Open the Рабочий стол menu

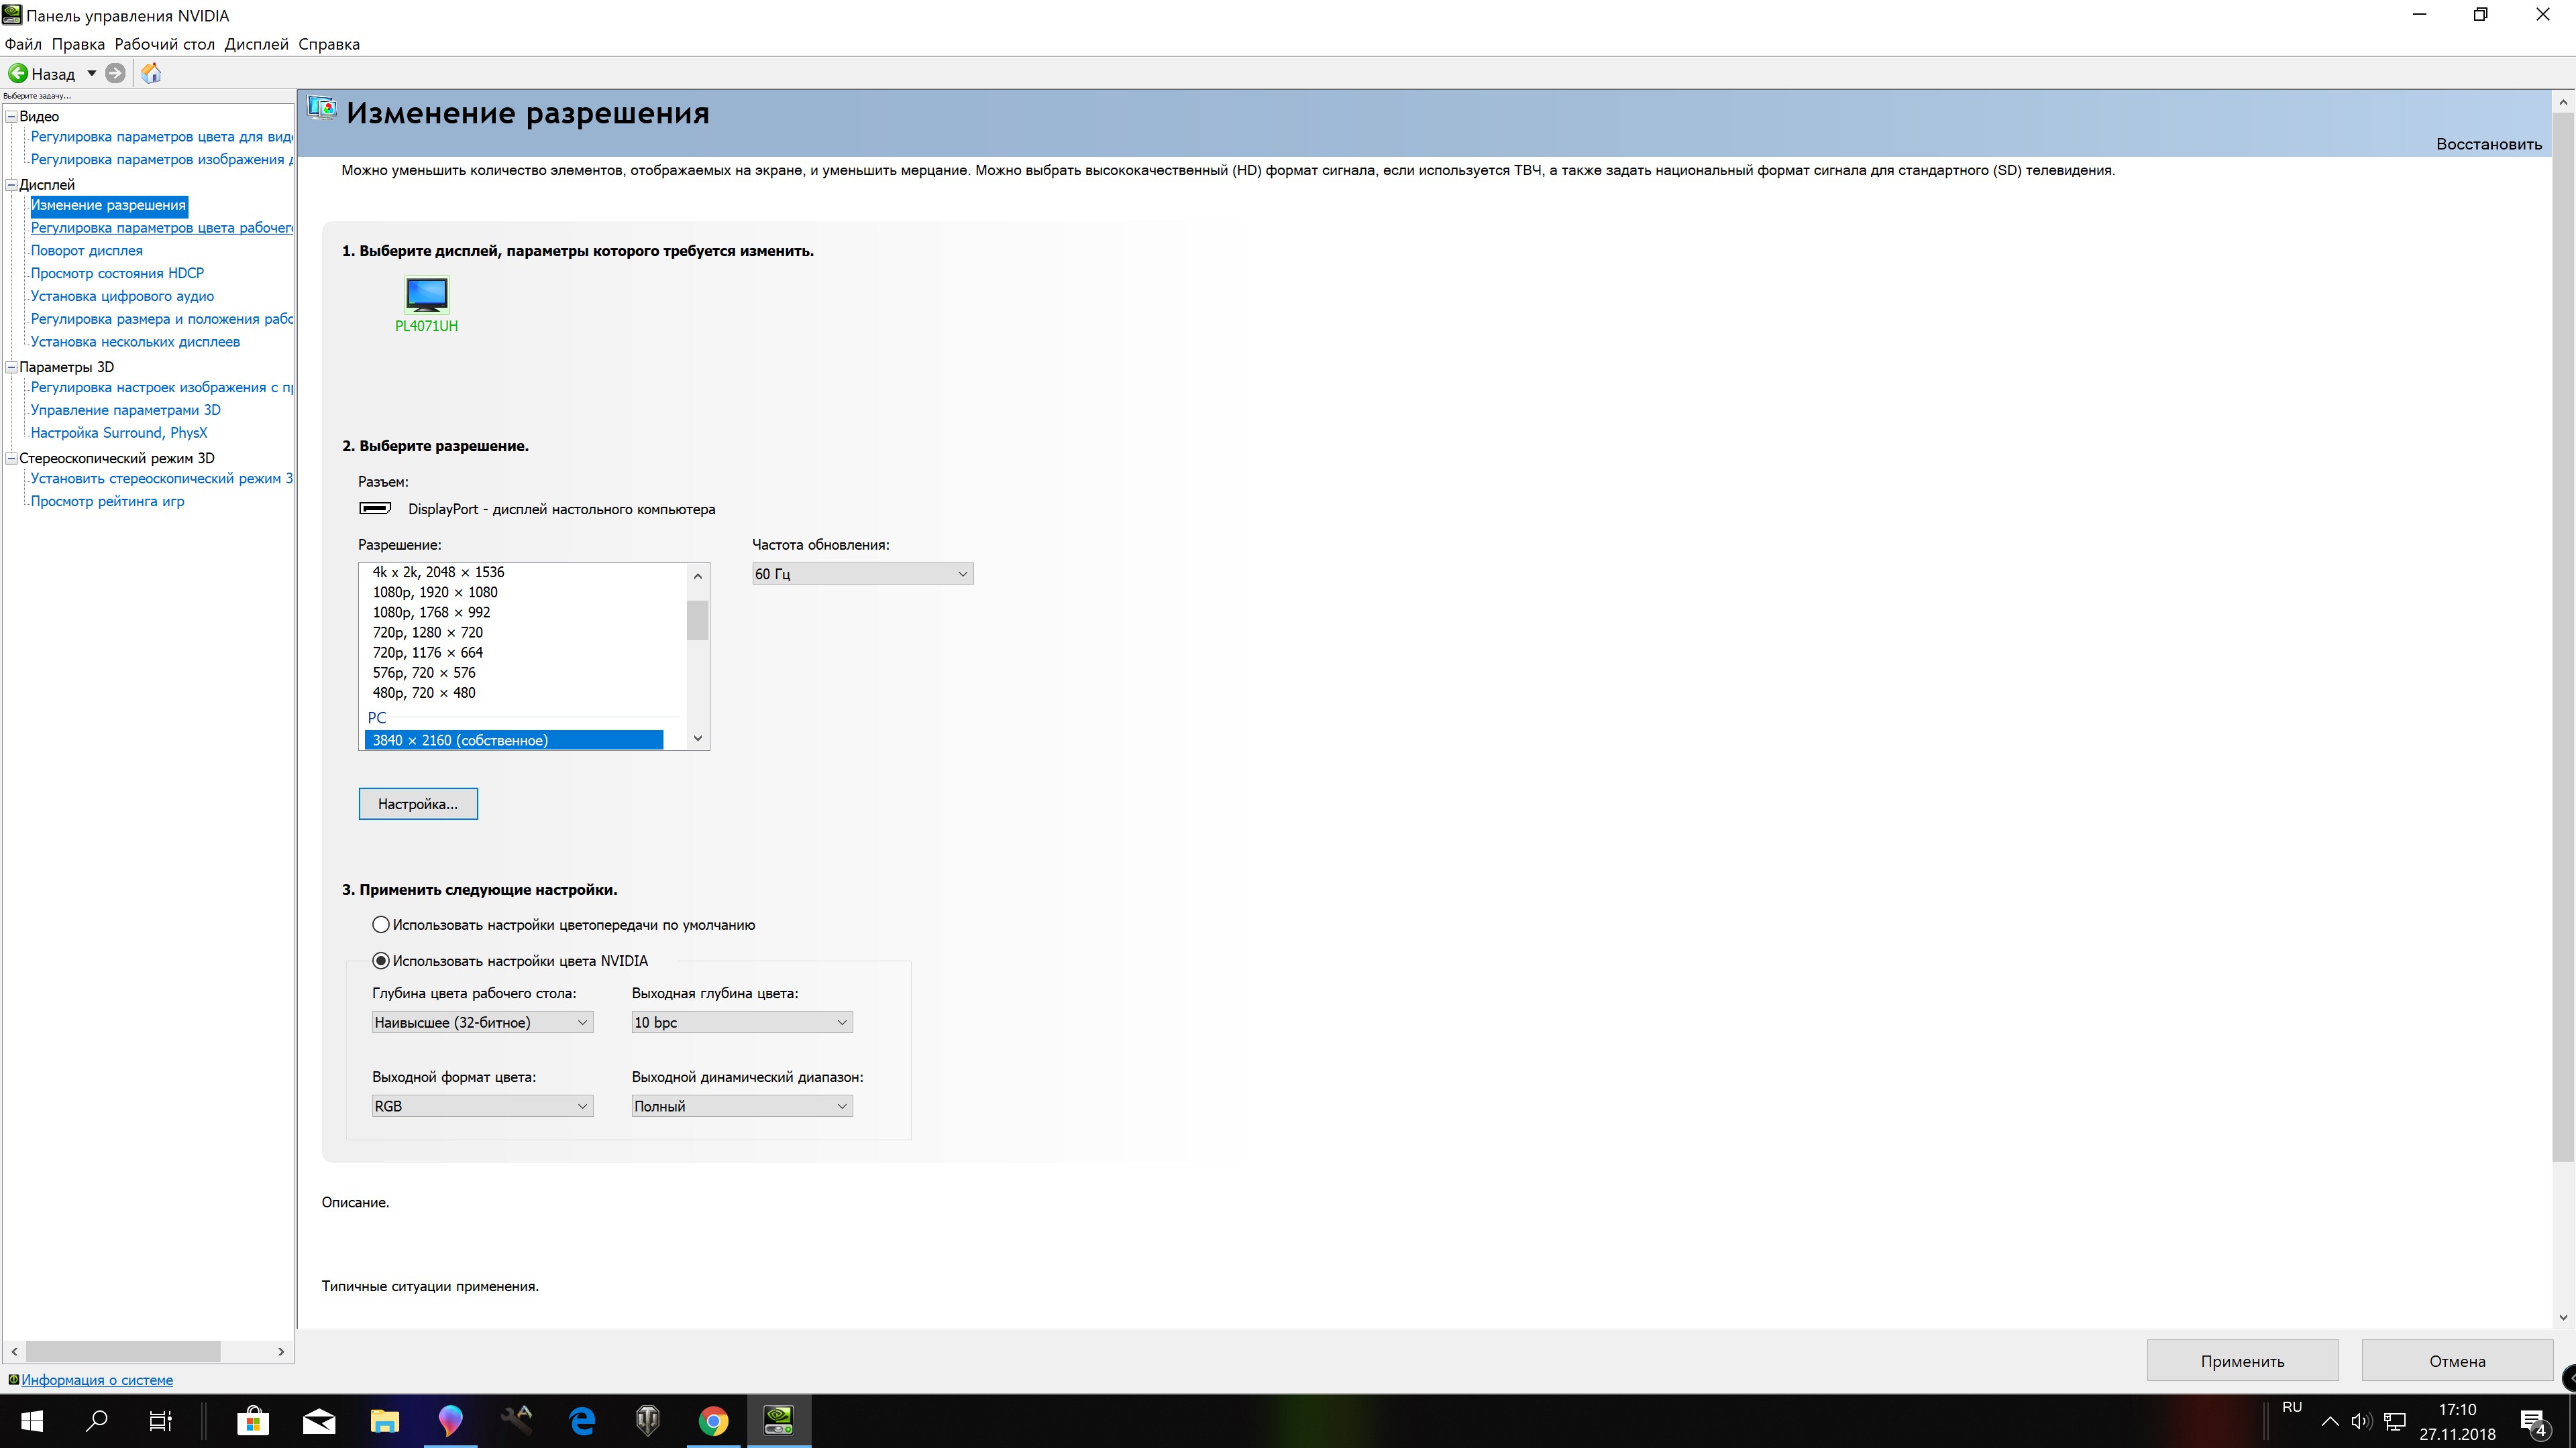164,44
